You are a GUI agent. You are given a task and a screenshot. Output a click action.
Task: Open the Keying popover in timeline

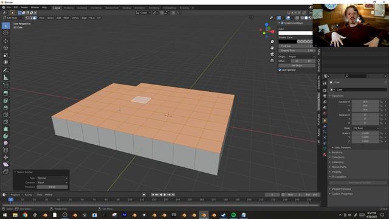pyautogui.click(x=29, y=195)
